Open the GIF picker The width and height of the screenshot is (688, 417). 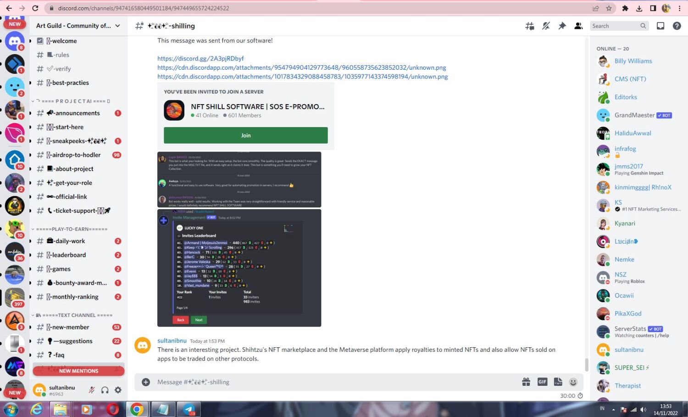click(x=542, y=382)
